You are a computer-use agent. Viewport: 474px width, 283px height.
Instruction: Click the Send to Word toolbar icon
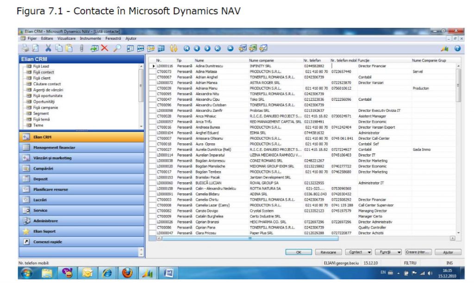pos(243,49)
